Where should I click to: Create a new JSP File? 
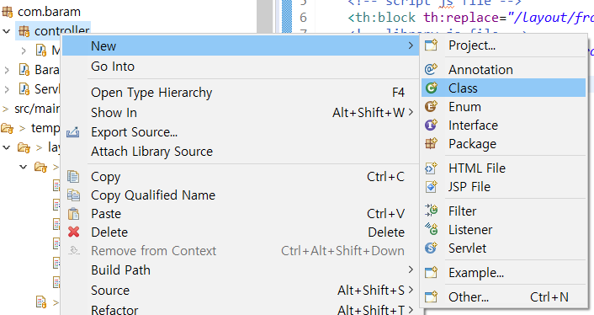(503, 186)
